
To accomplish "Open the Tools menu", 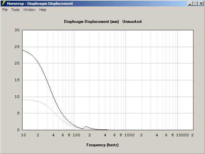I will (x=15, y=10).
